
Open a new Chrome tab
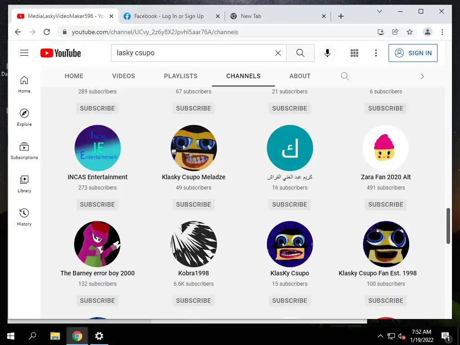[x=341, y=16]
